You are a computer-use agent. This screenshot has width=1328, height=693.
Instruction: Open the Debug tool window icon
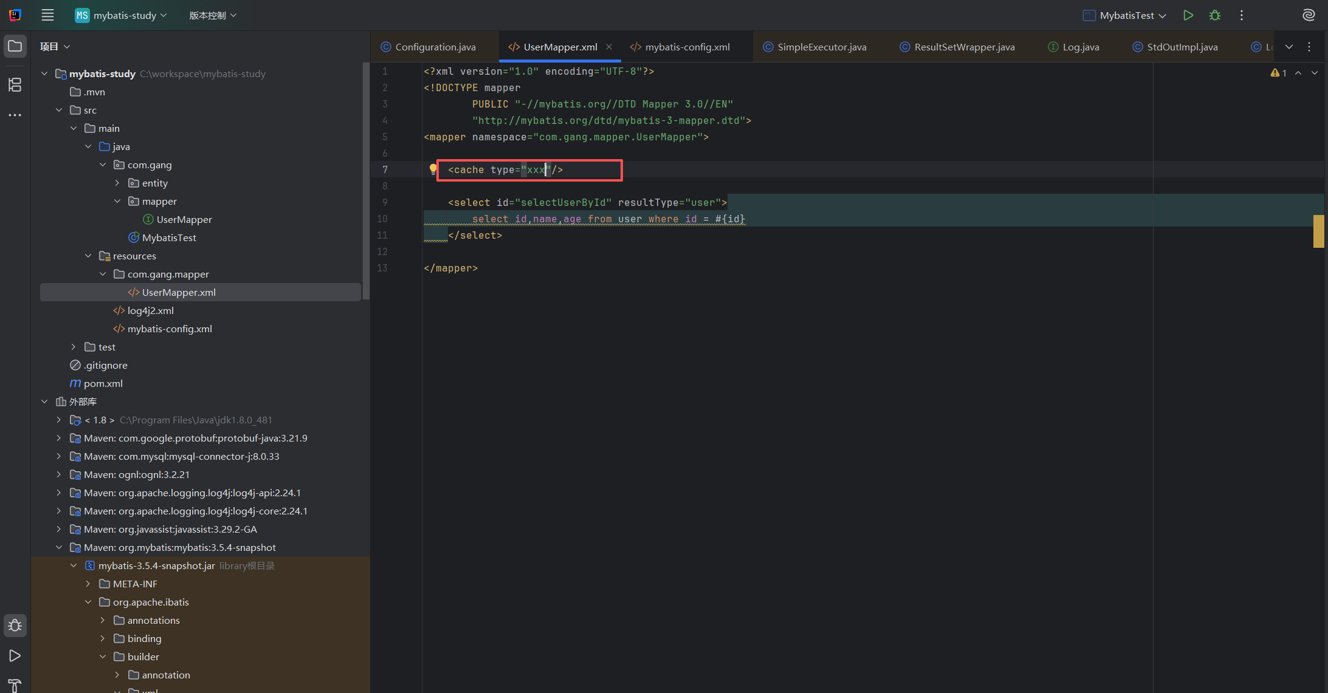point(15,625)
